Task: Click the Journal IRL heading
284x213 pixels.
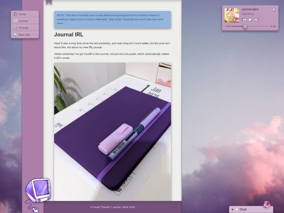Action: pos(69,35)
